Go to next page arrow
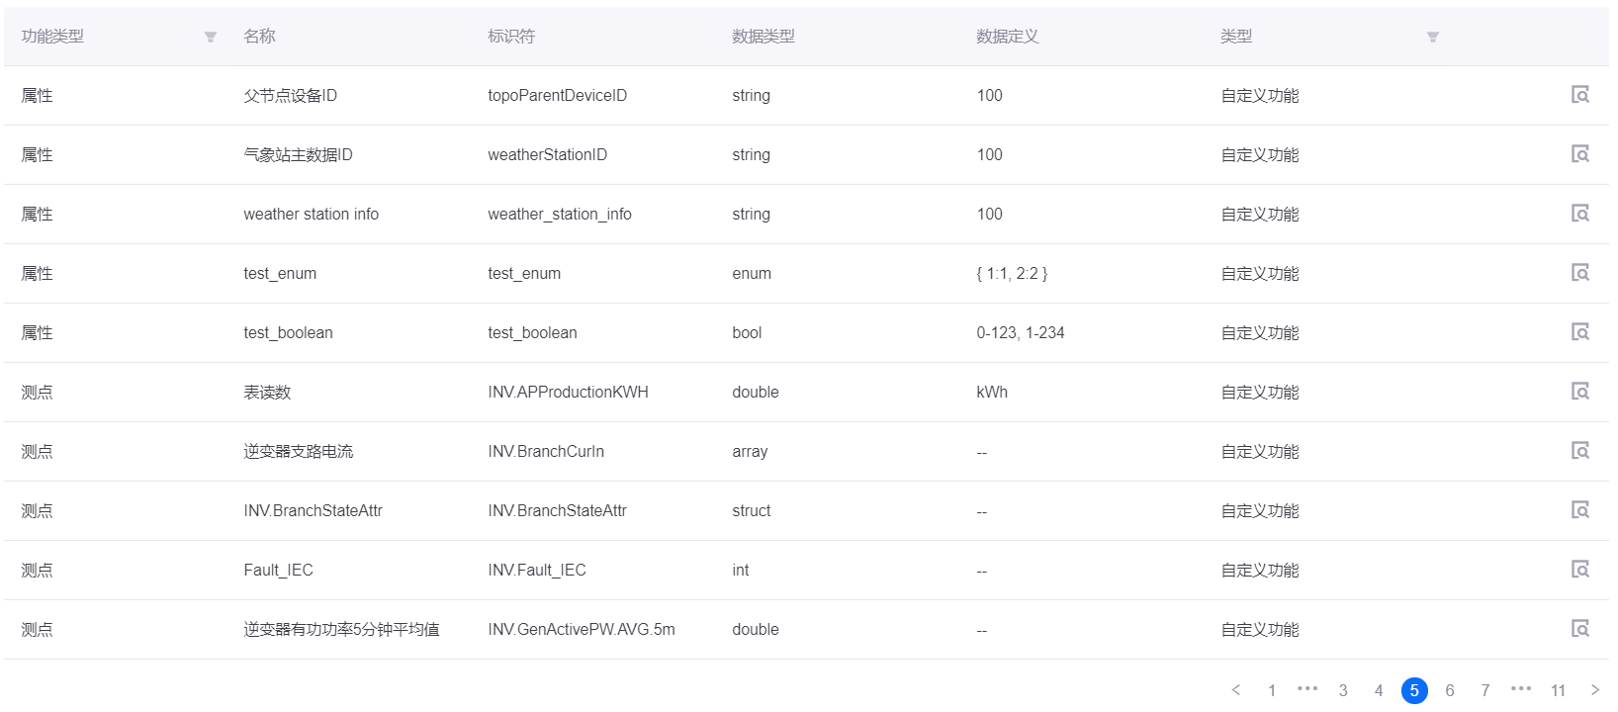 point(1595,690)
